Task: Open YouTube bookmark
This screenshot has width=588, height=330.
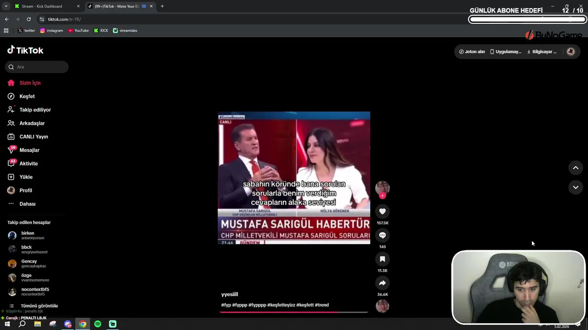Action: click(x=79, y=31)
